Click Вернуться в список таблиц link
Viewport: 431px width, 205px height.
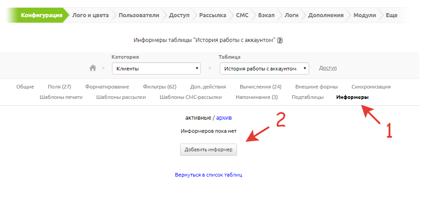pyautogui.click(x=209, y=175)
